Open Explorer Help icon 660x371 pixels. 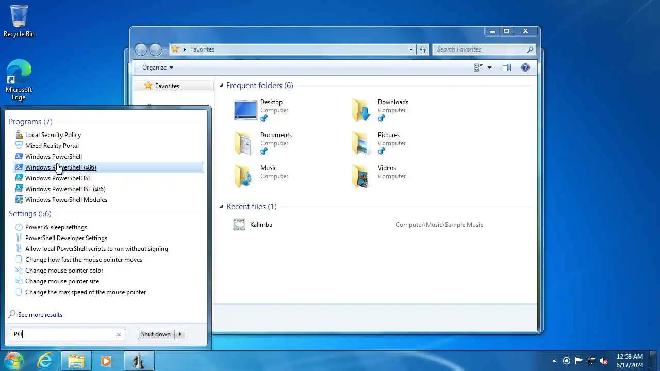click(525, 68)
